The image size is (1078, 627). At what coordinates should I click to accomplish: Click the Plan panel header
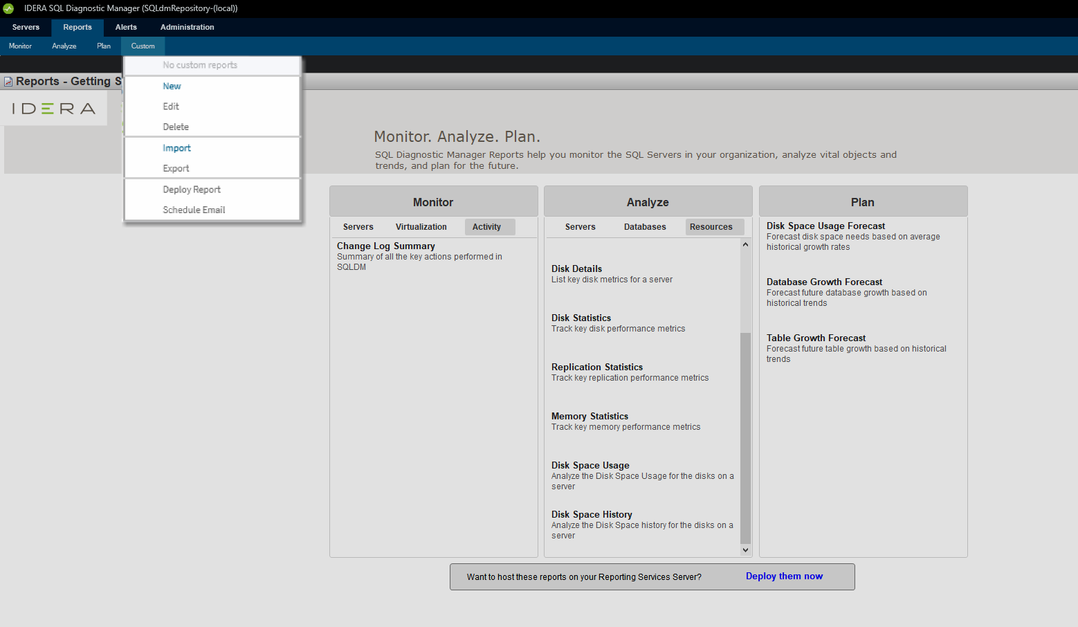863,201
